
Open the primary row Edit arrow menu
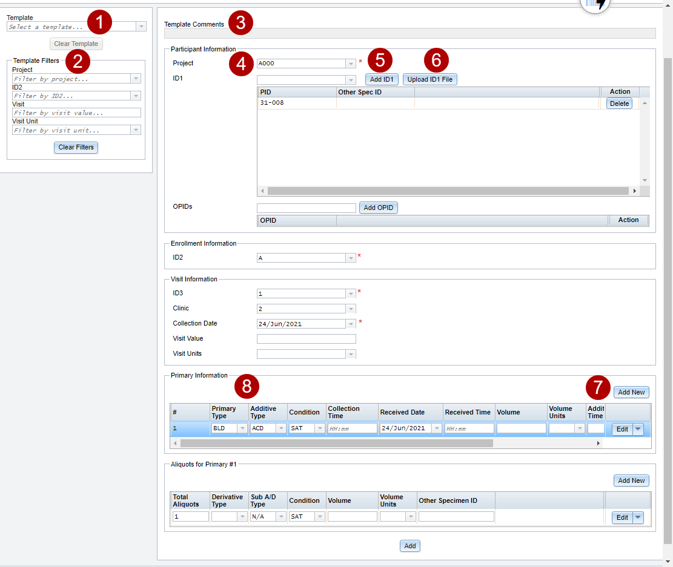[638, 429]
